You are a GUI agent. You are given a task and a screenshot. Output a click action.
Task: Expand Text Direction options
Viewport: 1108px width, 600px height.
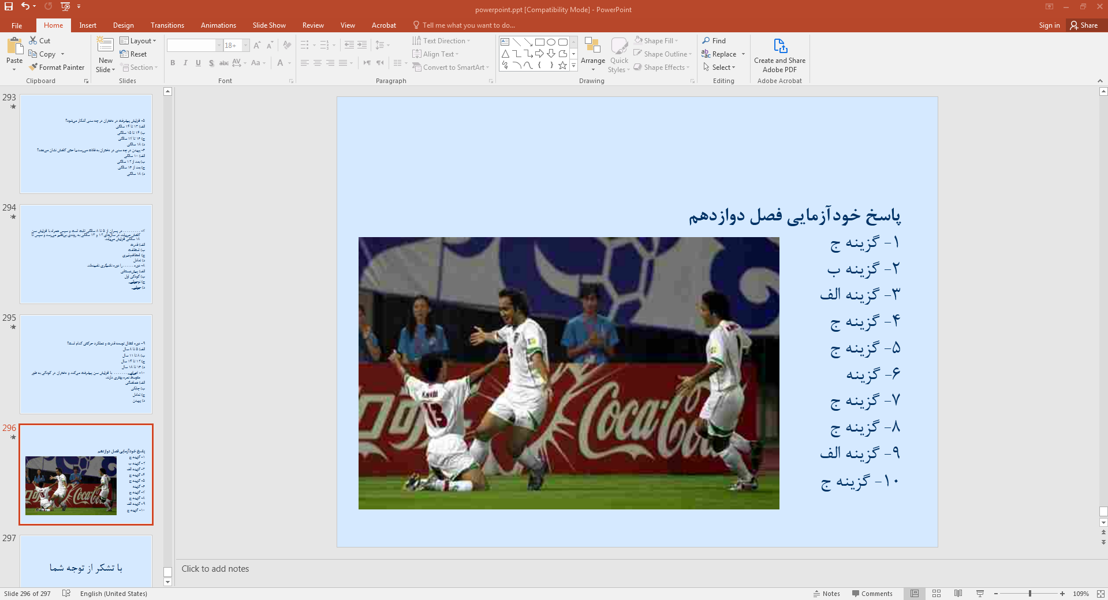[x=441, y=40]
